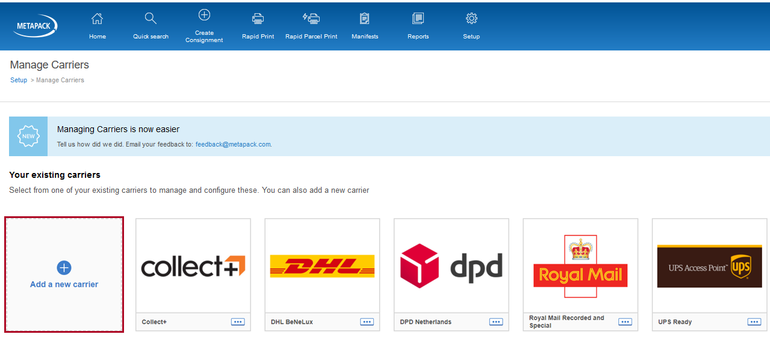Viewport: 770px width, 346px height.
Task: Open the Rapid Print printer icon
Action: (x=258, y=19)
